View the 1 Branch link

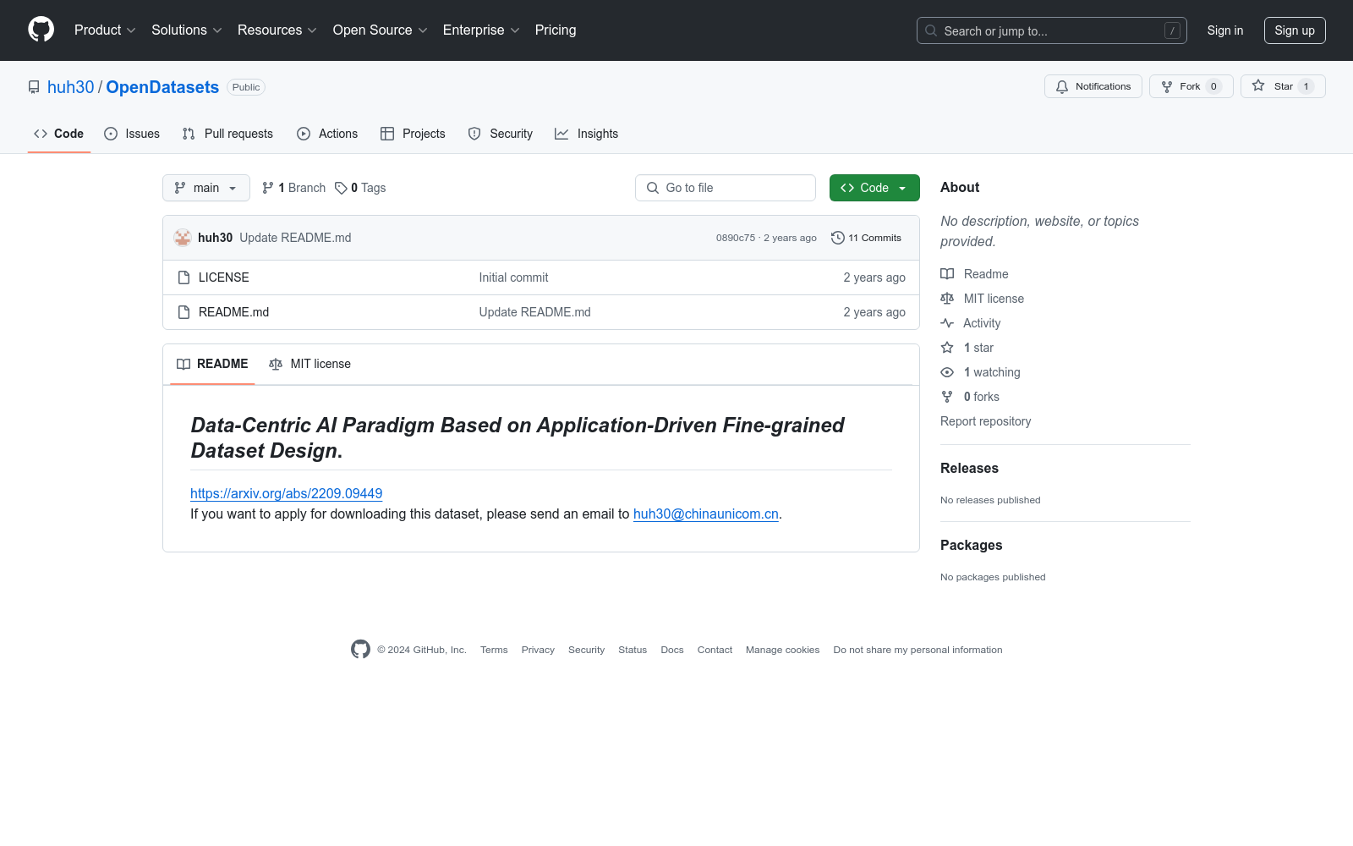pyautogui.click(x=293, y=188)
